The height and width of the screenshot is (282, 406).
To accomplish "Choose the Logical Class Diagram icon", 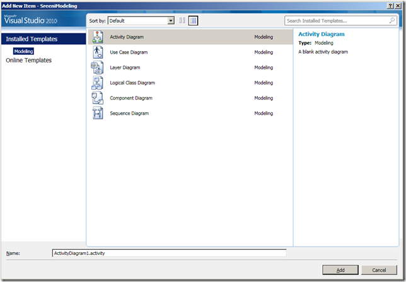I will tap(97, 83).
